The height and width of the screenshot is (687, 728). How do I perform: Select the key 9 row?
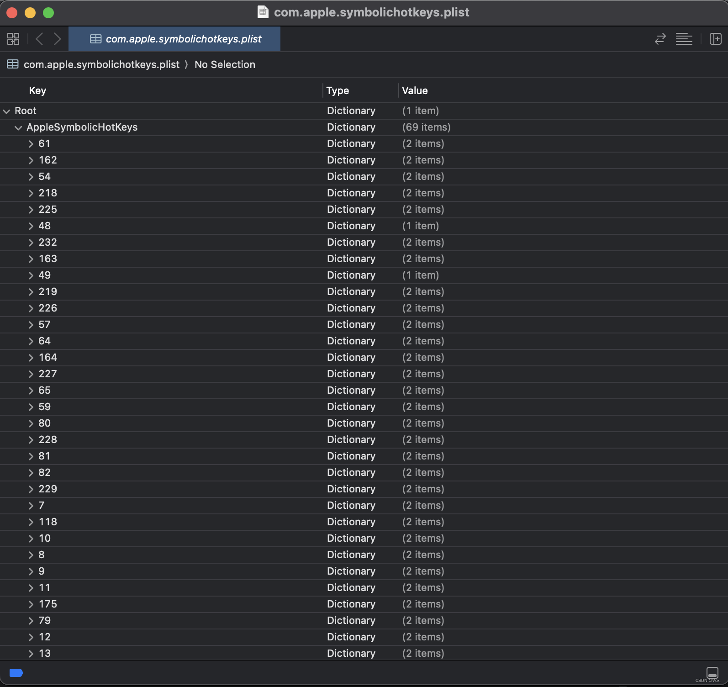[x=364, y=571]
